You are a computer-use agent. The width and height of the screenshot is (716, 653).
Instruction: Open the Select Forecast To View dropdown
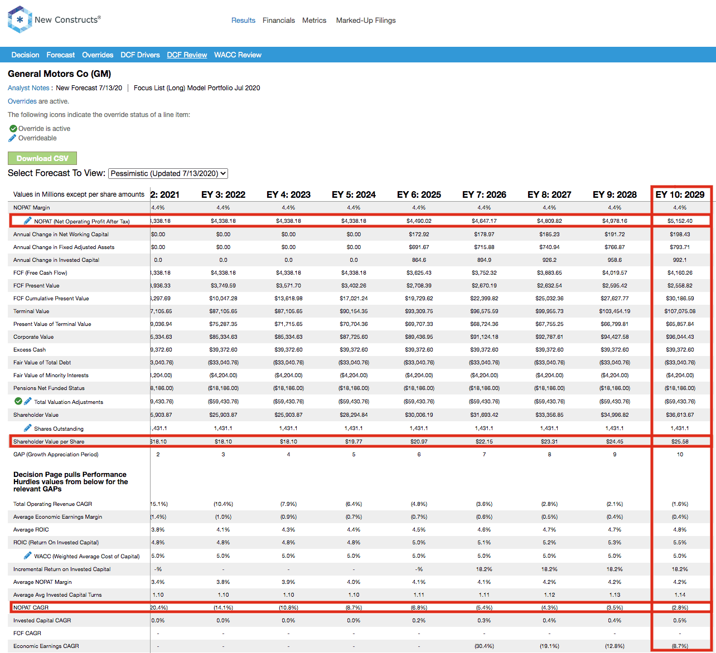(x=168, y=173)
